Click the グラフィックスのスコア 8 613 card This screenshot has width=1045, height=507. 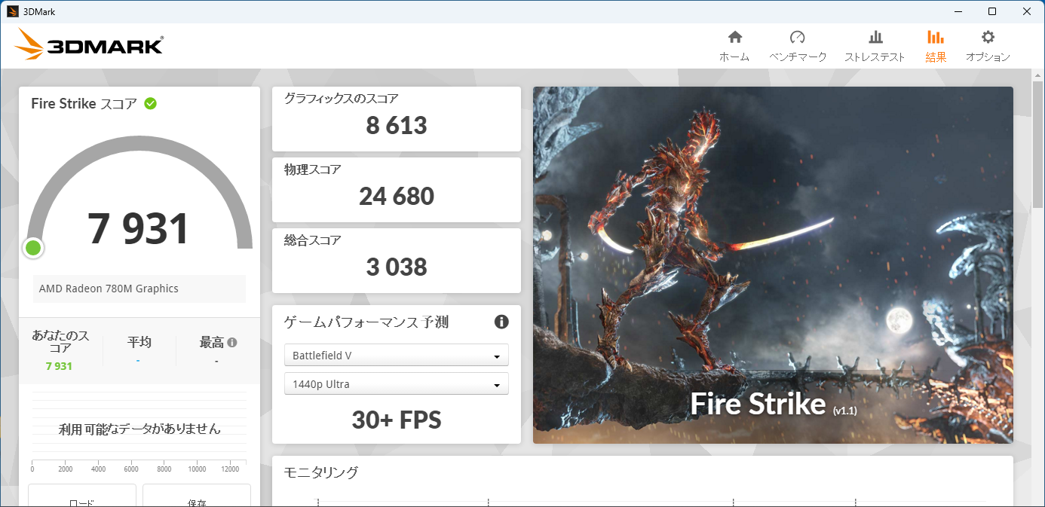coord(397,119)
